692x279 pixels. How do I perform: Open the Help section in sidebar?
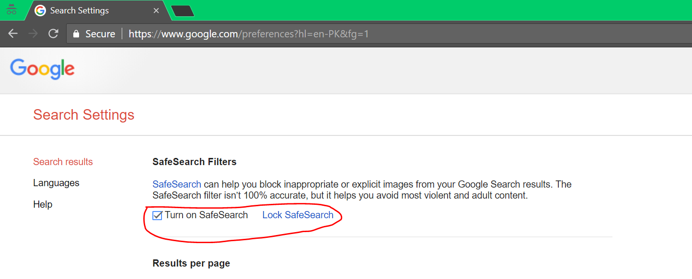[x=43, y=204]
